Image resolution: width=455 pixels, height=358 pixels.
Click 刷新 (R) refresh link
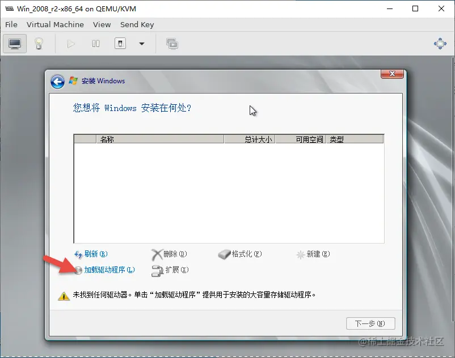pos(96,254)
